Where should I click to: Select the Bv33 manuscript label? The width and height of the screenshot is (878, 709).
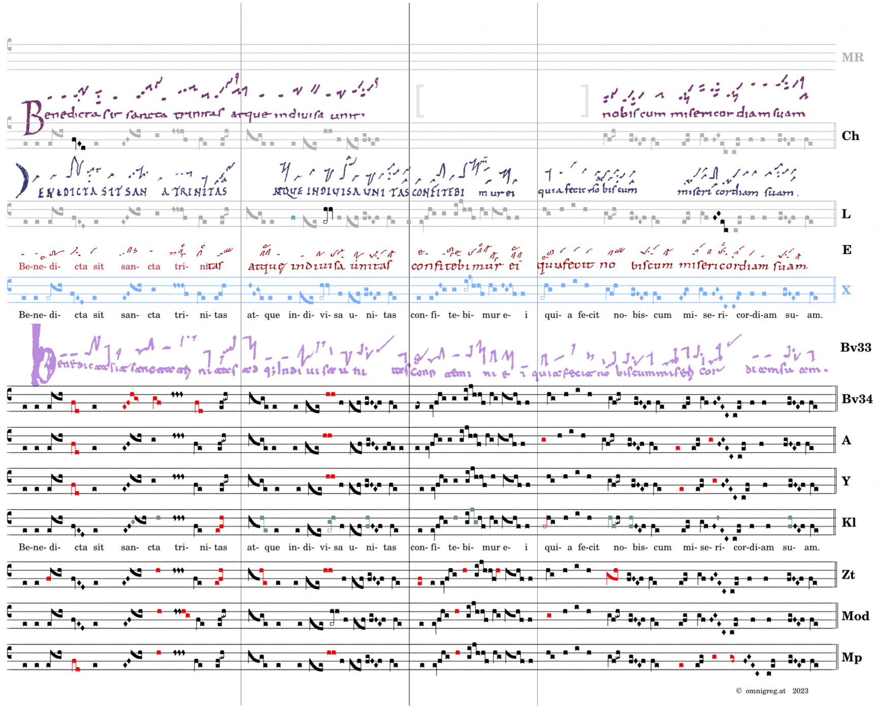tap(856, 348)
